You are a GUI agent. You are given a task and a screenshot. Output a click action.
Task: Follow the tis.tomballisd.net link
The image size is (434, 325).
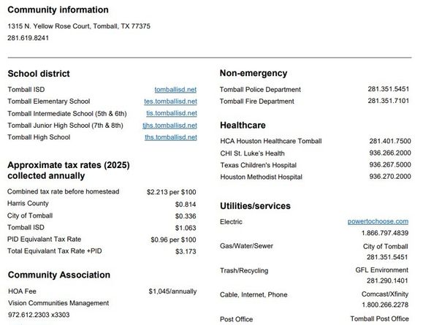click(x=172, y=113)
